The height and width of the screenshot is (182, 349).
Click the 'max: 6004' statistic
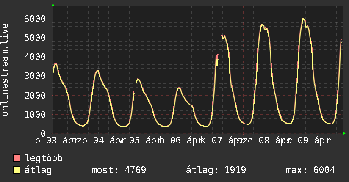310,170
